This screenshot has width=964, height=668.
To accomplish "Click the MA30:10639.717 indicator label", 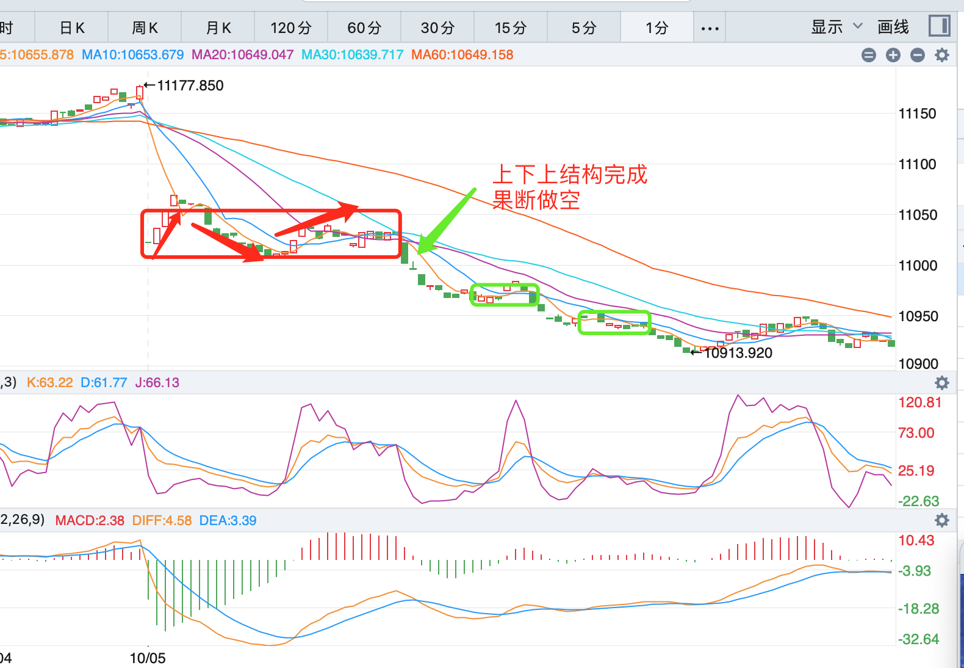I will tap(353, 55).
